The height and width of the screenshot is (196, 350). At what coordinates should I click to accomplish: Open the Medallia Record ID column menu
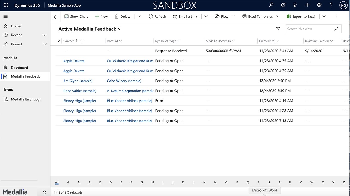tap(234, 41)
